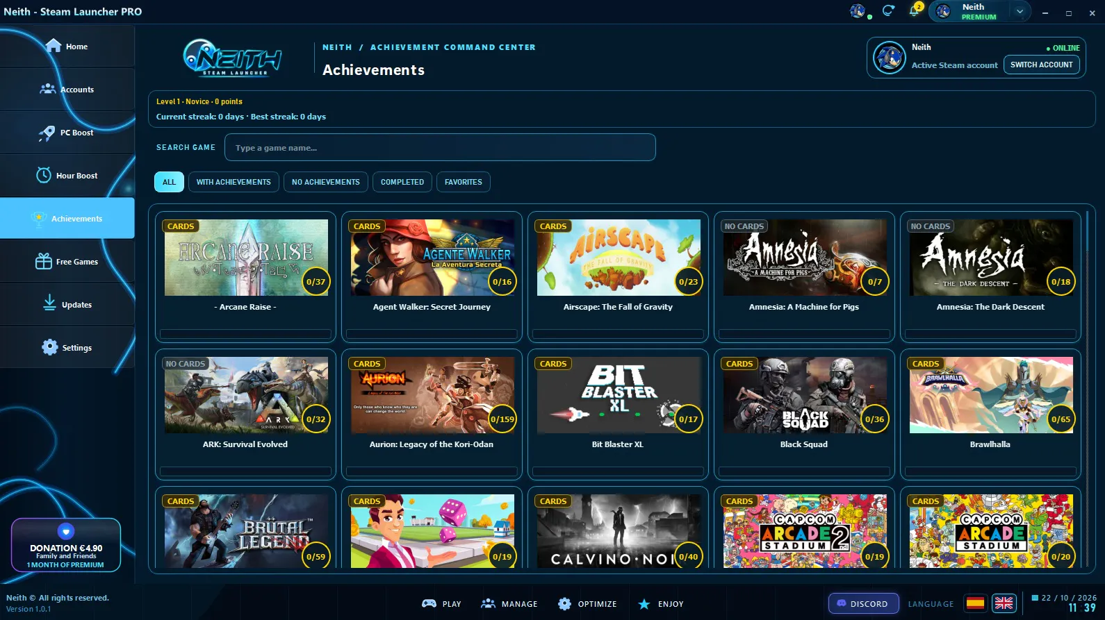The width and height of the screenshot is (1105, 620).
Task: Open PC Boost rocket page
Action: click(67, 133)
